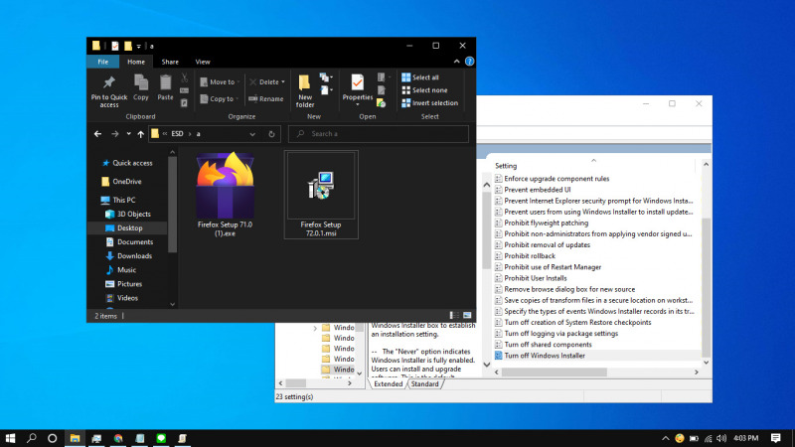Click the New folder icon
Image resolution: width=795 pixels, height=447 pixels.
coord(304,82)
